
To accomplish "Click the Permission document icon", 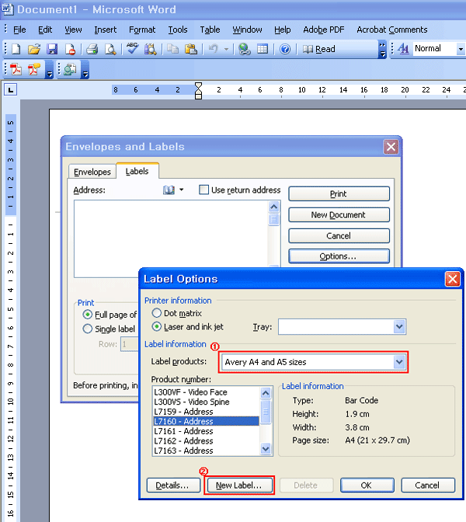I will point(70,49).
